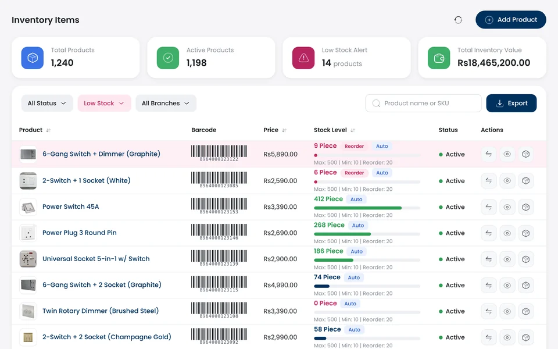
Task: Click the box icon for Universal Socket 5-in-1 row
Action: click(525, 259)
